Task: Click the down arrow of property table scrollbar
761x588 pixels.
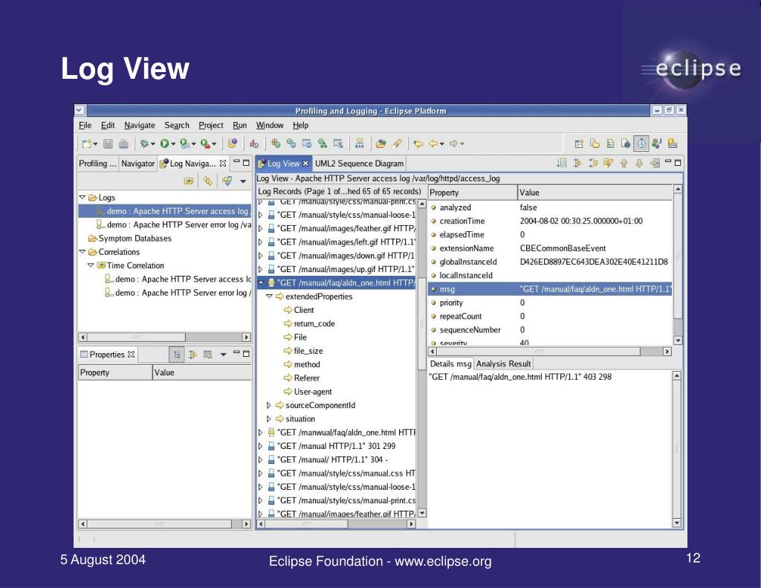Action: 678,340
